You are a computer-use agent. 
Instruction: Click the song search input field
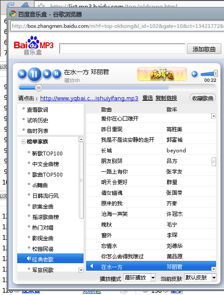122,49
